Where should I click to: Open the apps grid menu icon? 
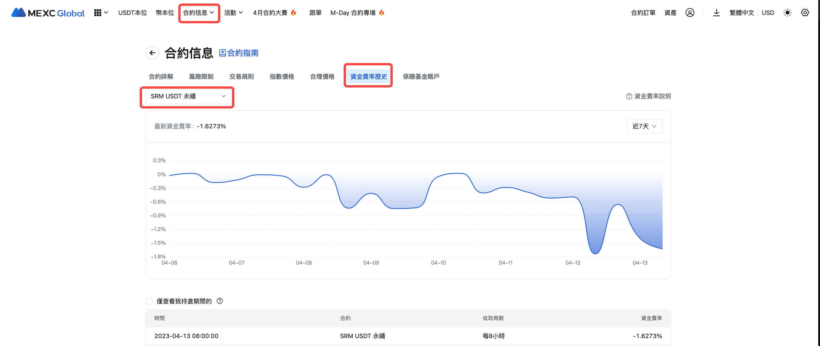click(98, 13)
